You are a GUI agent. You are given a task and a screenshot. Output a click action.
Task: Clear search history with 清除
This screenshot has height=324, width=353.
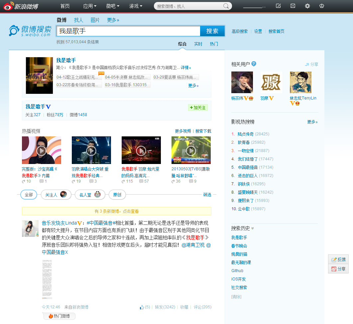pos(236,297)
